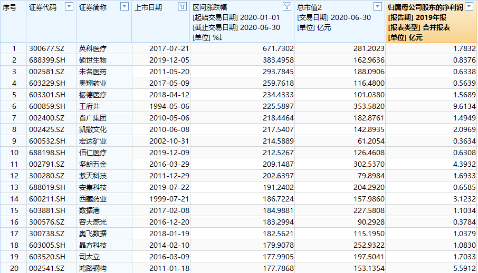Click the 证券简称 header label
478x273 pixels.
point(93,7)
